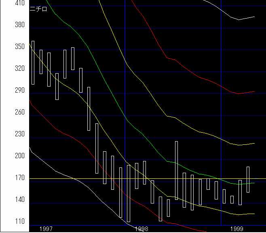Screen dimensions: 266x233
Task: Click the tallest 1998 candlestick peaking near 220
Action: pyautogui.click(x=176, y=170)
